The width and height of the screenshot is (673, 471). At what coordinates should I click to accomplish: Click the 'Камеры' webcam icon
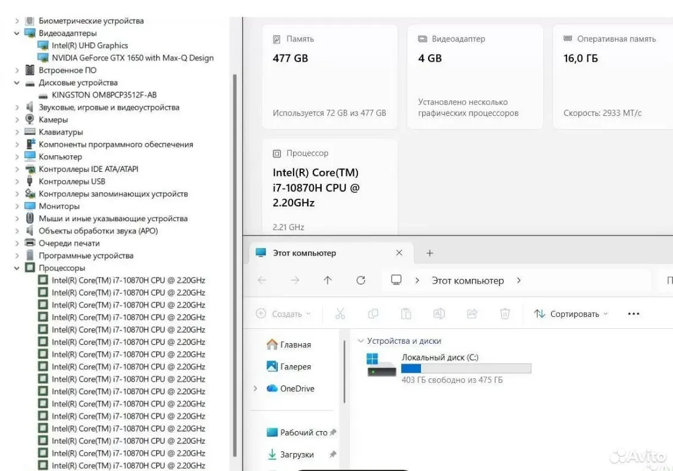pos(30,120)
